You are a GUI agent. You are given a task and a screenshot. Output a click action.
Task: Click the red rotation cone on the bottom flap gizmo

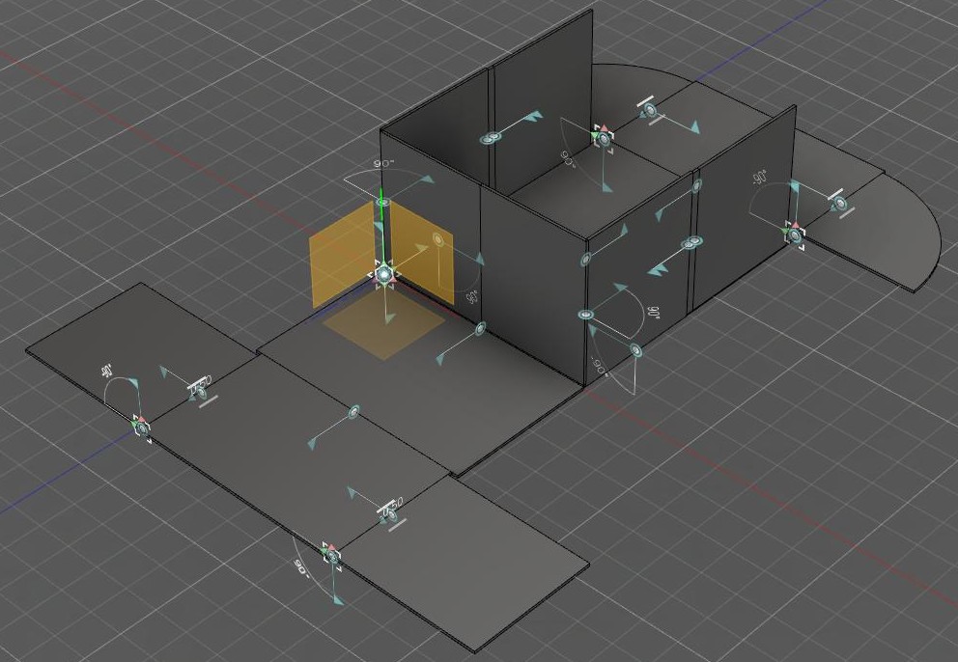tap(331, 546)
